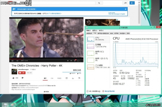This screenshot has width=162, height=107.
Task: Click the red subscribe button
Action: (x=22, y=73)
